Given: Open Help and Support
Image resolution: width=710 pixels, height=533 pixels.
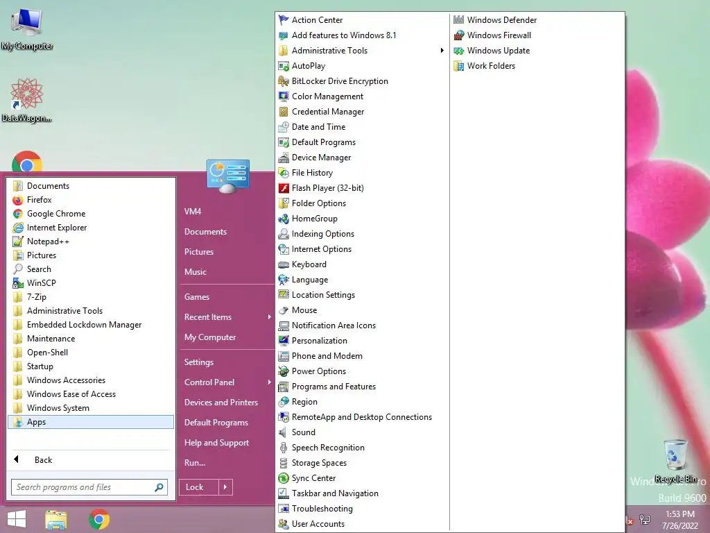Looking at the screenshot, I should [x=216, y=443].
